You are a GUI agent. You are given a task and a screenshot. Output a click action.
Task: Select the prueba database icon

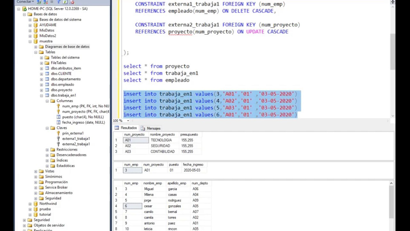coord(36,209)
